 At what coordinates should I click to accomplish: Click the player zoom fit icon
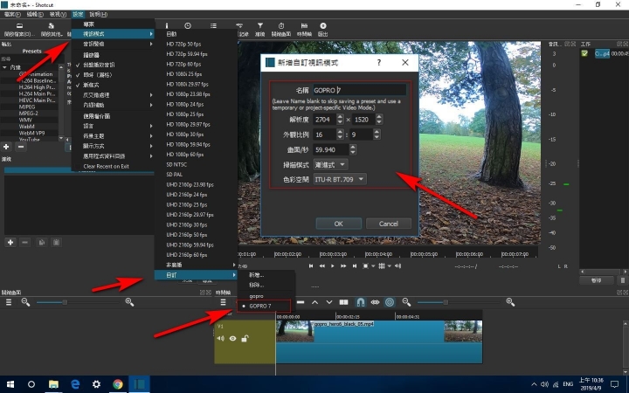click(365, 265)
